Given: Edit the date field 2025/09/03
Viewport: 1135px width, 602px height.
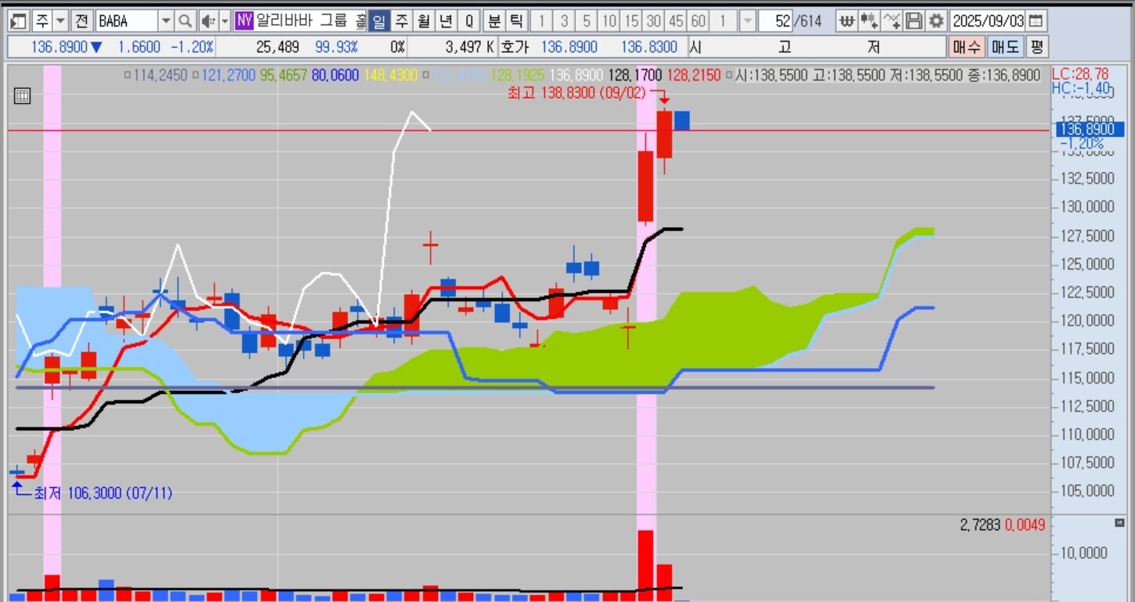Looking at the screenshot, I should [988, 20].
